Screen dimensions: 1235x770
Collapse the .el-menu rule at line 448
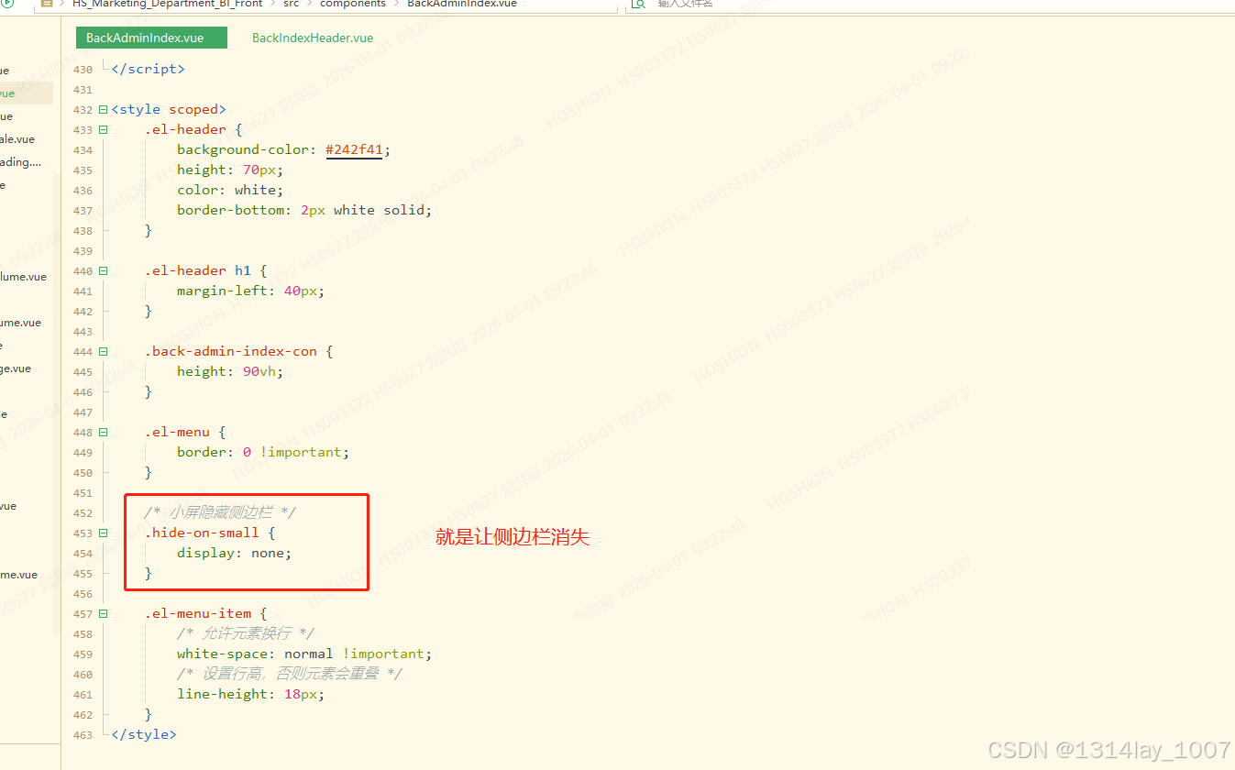coord(103,432)
